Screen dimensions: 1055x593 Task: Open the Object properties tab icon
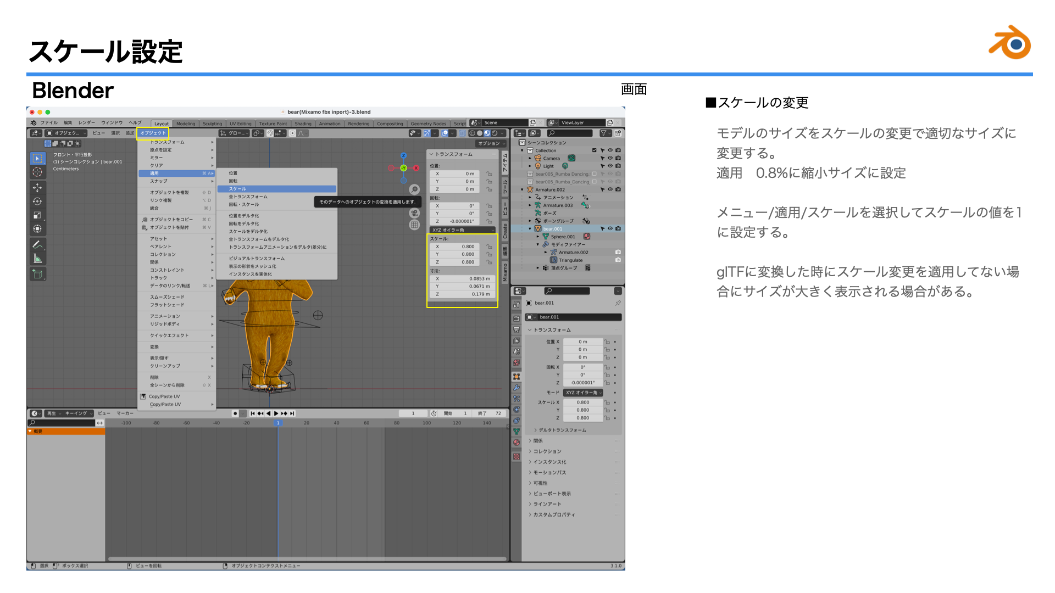tap(517, 377)
